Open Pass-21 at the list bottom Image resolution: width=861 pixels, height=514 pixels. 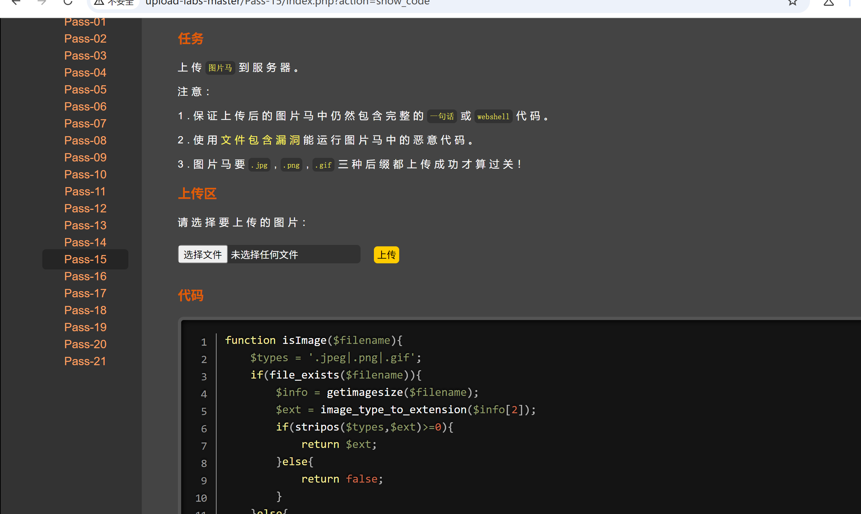(85, 361)
